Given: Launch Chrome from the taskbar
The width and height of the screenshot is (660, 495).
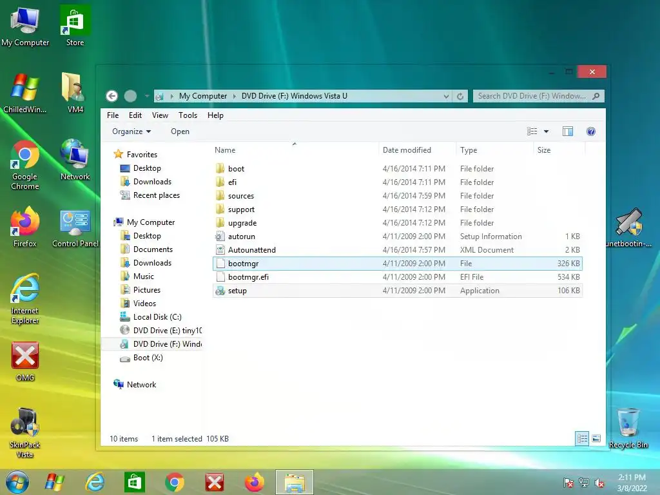Looking at the screenshot, I should point(175,482).
